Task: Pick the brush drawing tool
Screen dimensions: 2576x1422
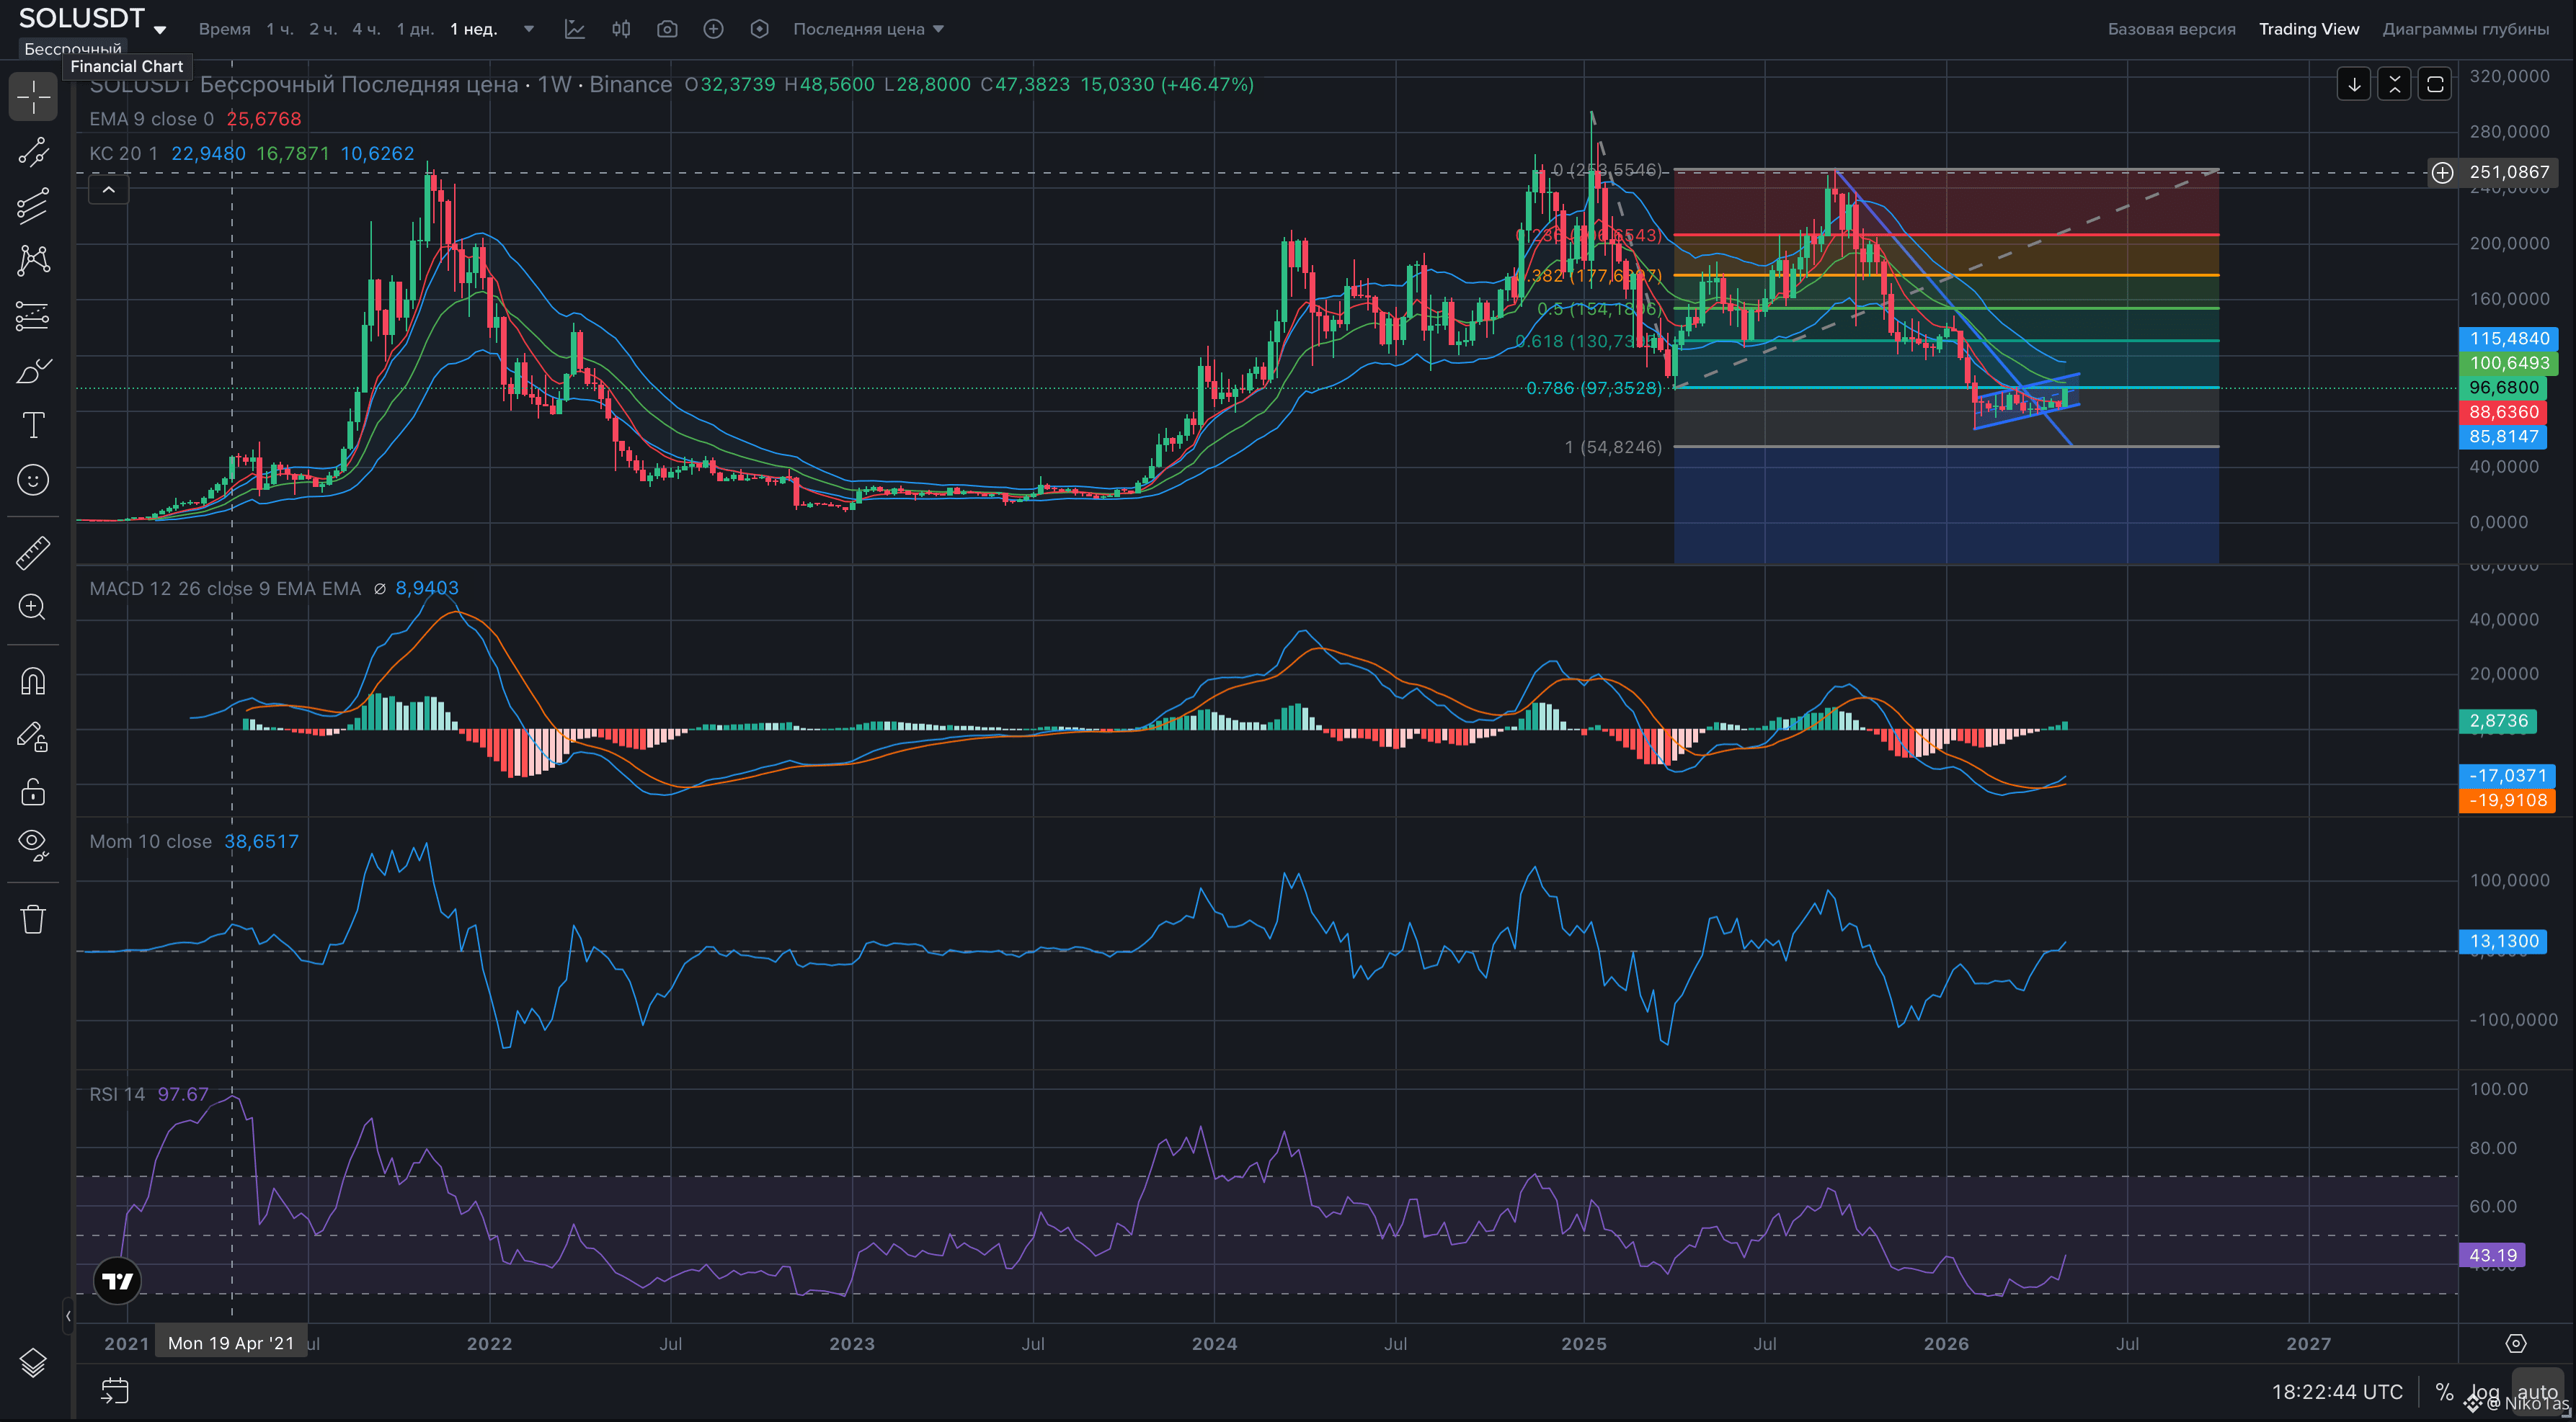Action: click(x=33, y=371)
